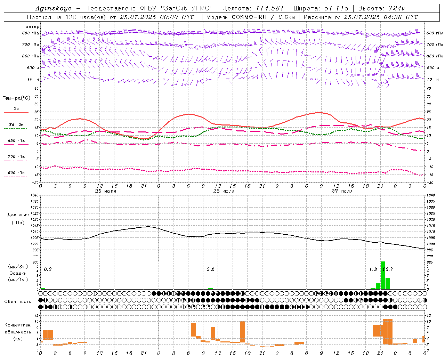Click the Тем-ра(°C) temperature panel label
Viewport: 445px width, 356px height.
point(16,98)
